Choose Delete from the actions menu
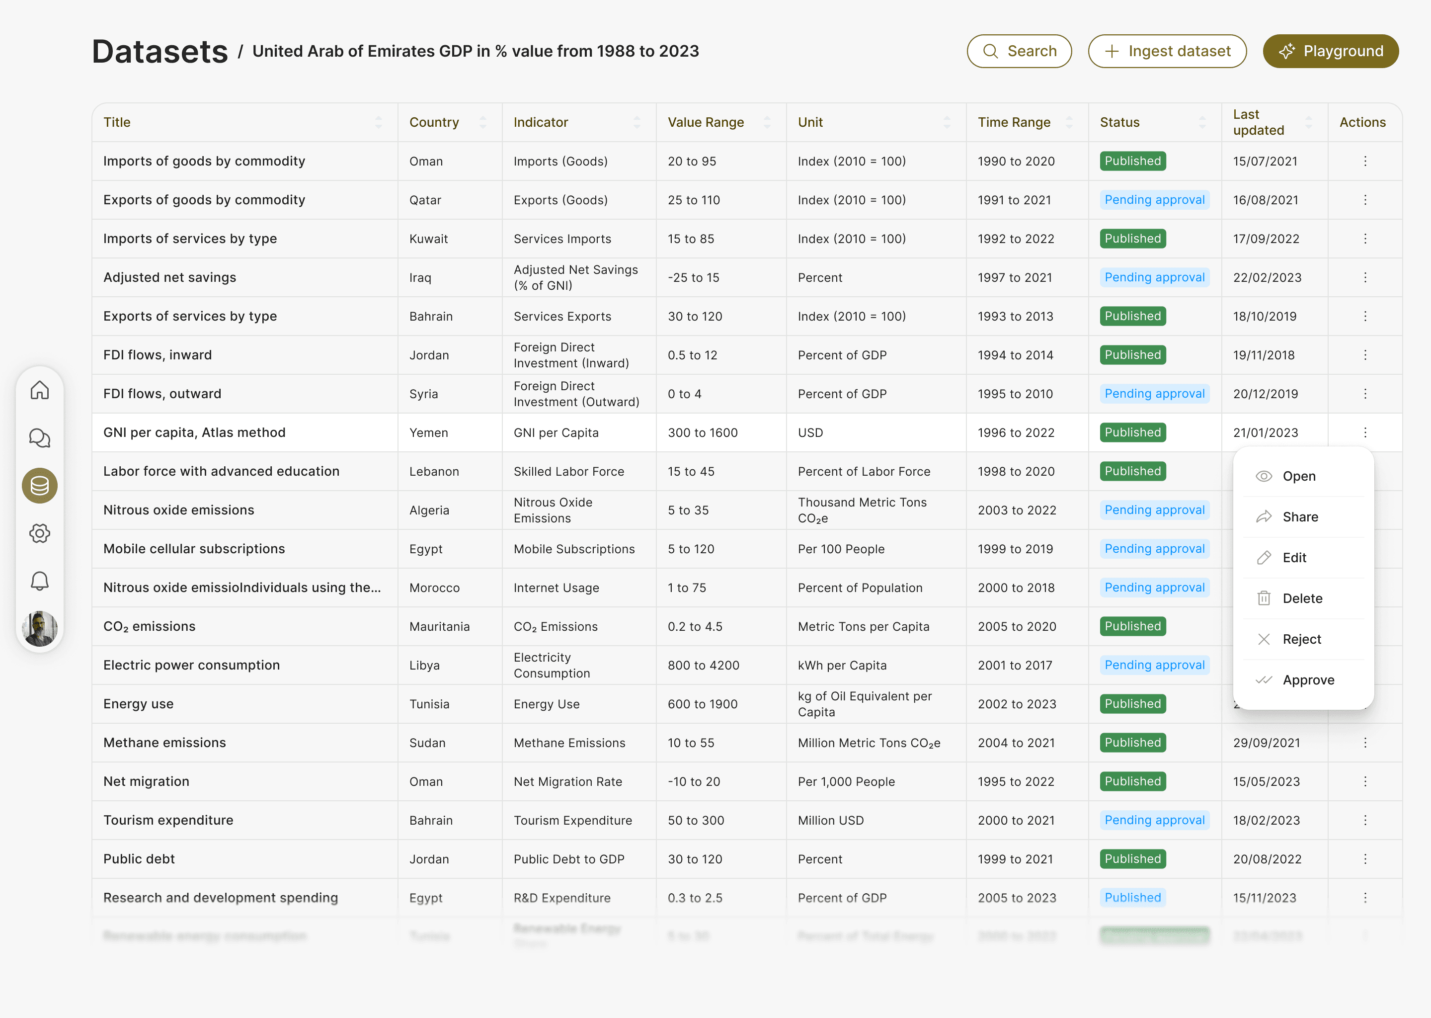 (1302, 598)
